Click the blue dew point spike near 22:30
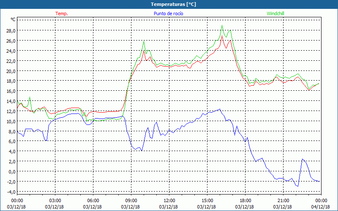338x211 pixels. (x=303, y=159)
